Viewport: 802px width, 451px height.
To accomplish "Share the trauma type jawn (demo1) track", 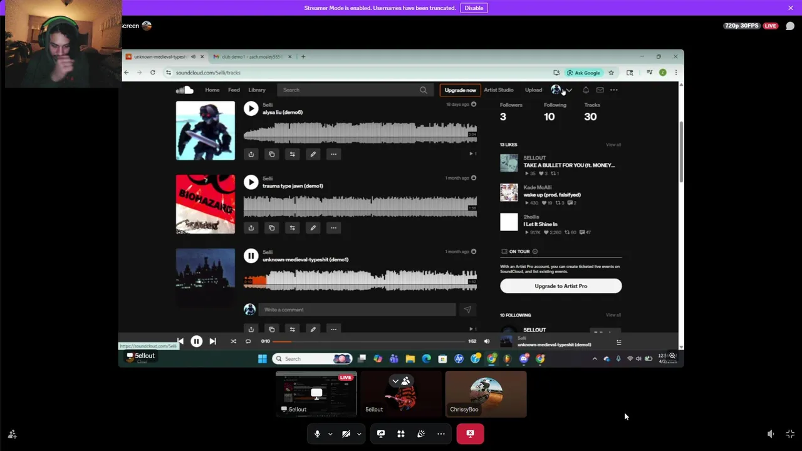I will click(x=251, y=228).
